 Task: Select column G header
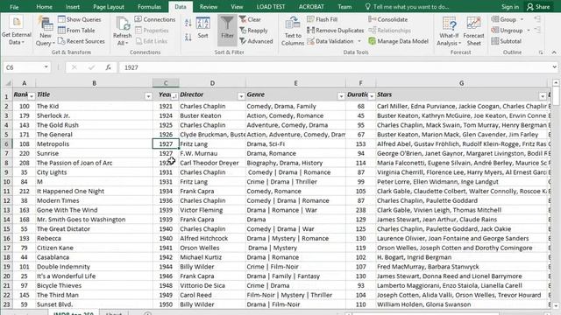pyautogui.click(x=462, y=83)
